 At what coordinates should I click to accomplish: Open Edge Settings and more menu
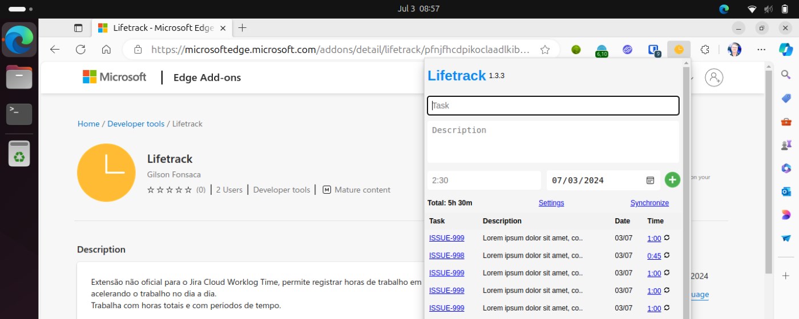pos(761,50)
